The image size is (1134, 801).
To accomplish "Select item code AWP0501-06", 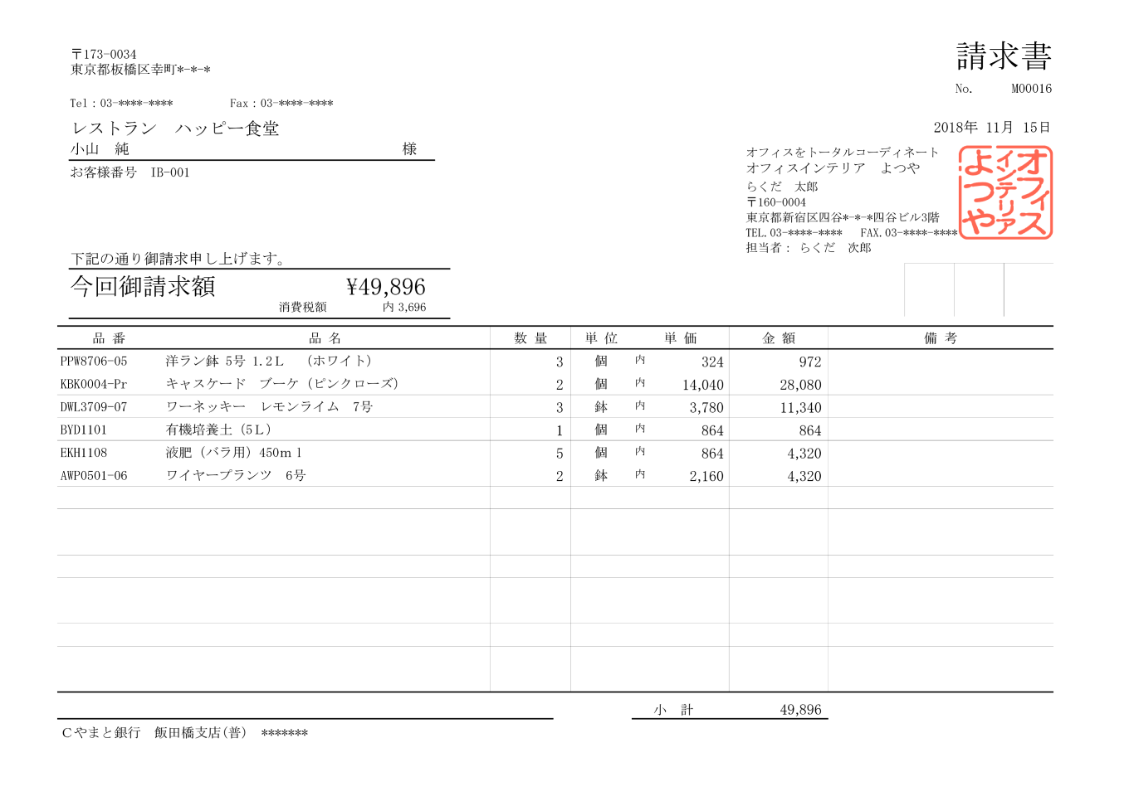I will click(94, 476).
